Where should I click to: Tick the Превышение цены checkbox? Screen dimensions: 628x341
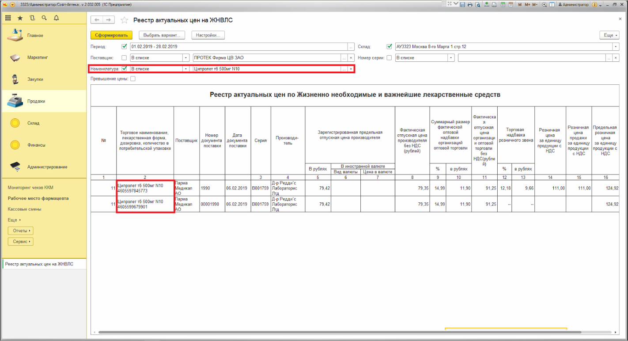click(x=133, y=79)
